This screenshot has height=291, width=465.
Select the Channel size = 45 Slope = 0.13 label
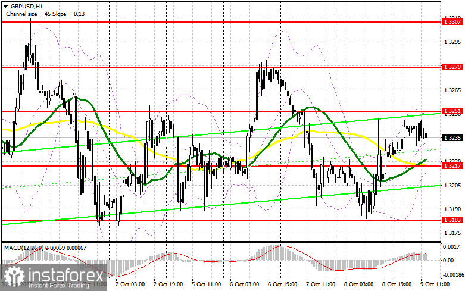point(45,14)
